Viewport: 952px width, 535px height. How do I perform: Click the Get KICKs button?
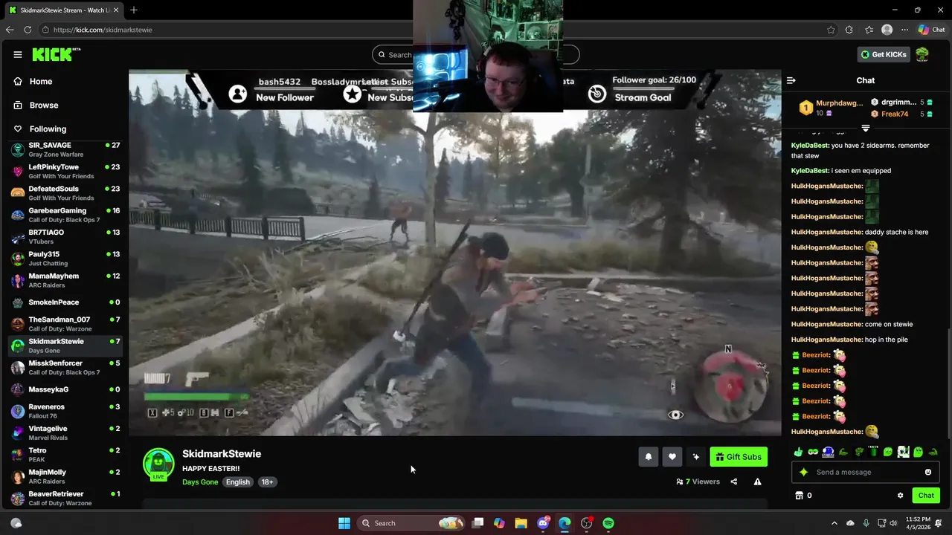tap(884, 54)
